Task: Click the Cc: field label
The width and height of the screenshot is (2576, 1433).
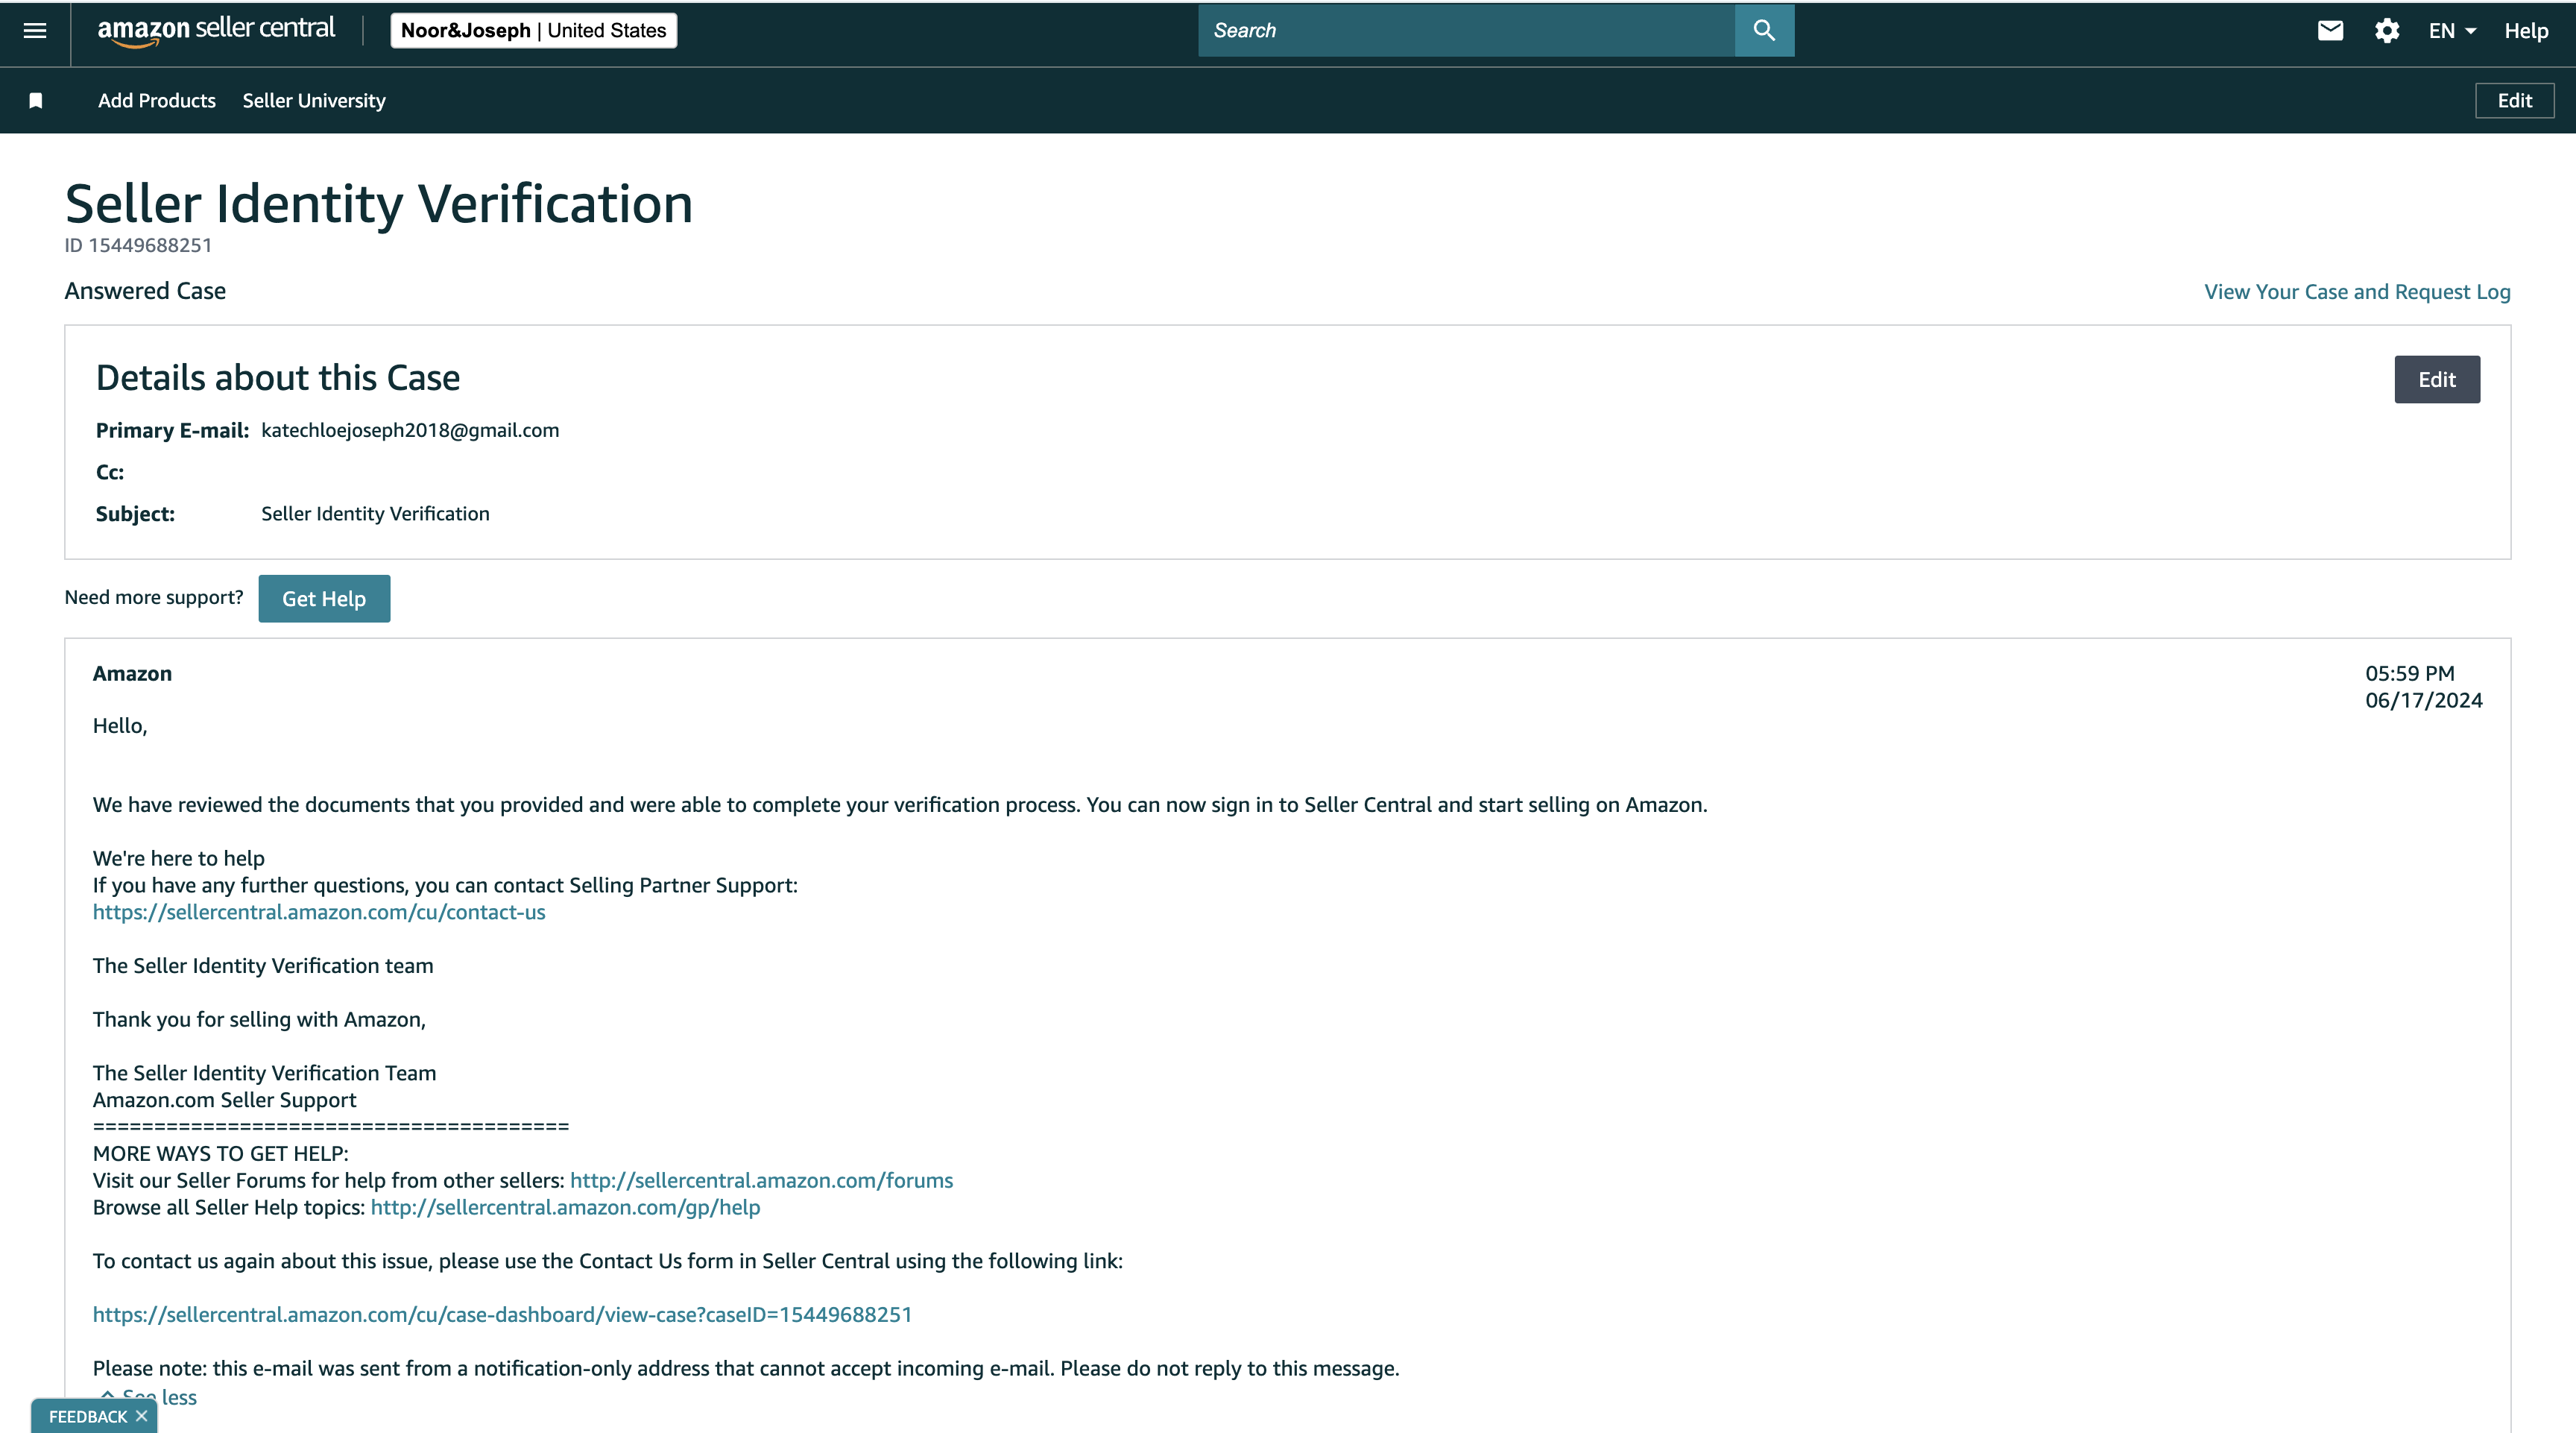Action: click(110, 472)
